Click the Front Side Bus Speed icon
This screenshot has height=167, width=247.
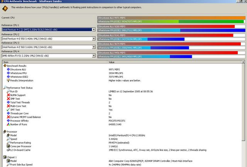8,164
